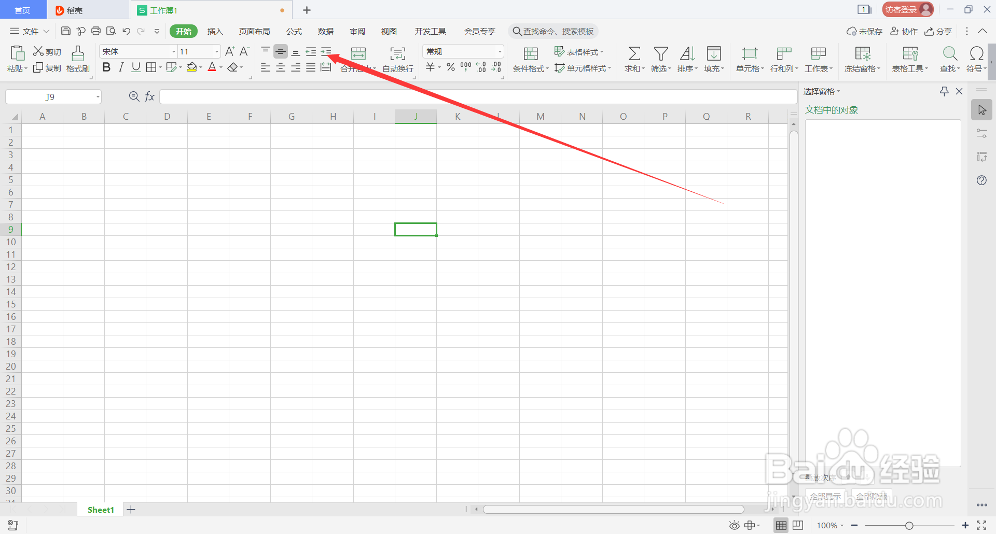Open the Cell Style (单元格样式) dropdown
The image size is (996, 534).
coord(583,68)
